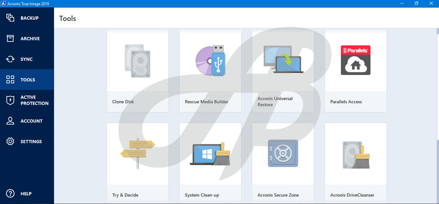Select the TOOLS sidebar label
This screenshot has height=204, width=439.
tap(28, 80)
